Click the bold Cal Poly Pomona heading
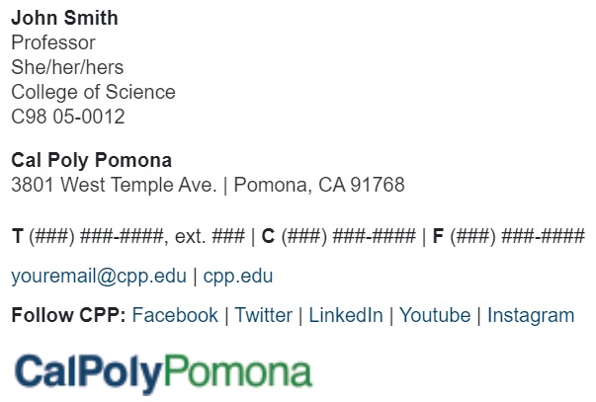The image size is (596, 402). point(91,160)
